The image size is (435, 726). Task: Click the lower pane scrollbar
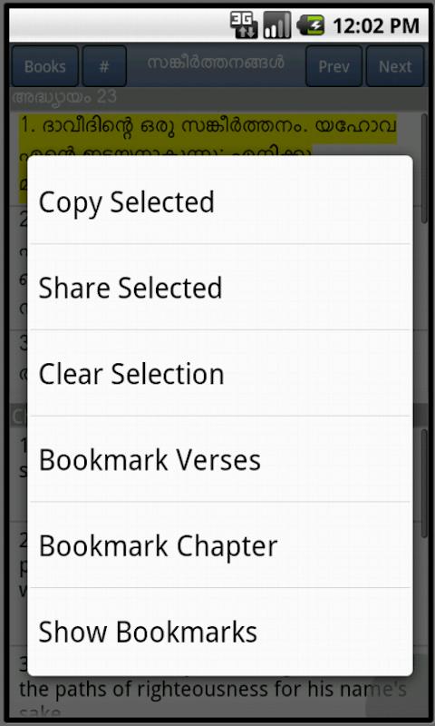pyautogui.click(x=424, y=484)
